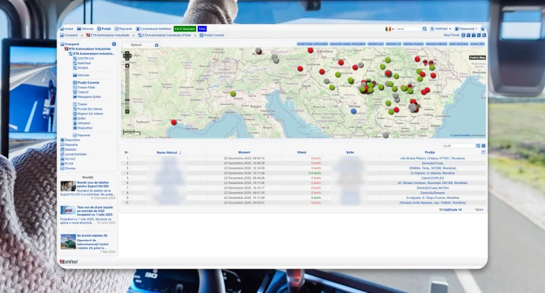Click the green Fă O Sesizare button
Viewport: 545px width, 293px height.
(185, 29)
